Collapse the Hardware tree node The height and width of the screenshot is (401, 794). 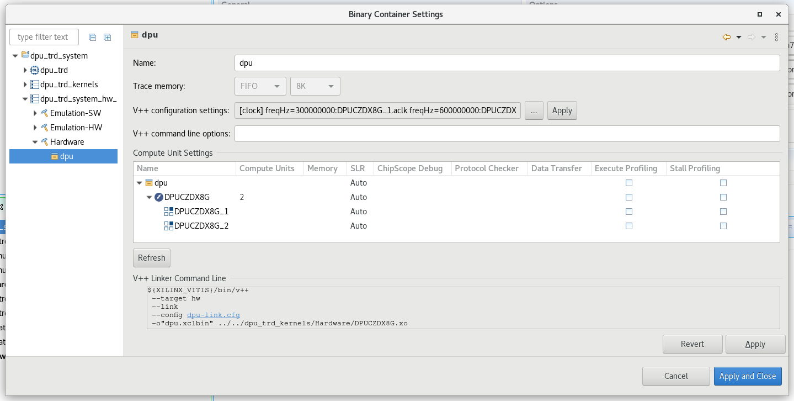click(35, 142)
